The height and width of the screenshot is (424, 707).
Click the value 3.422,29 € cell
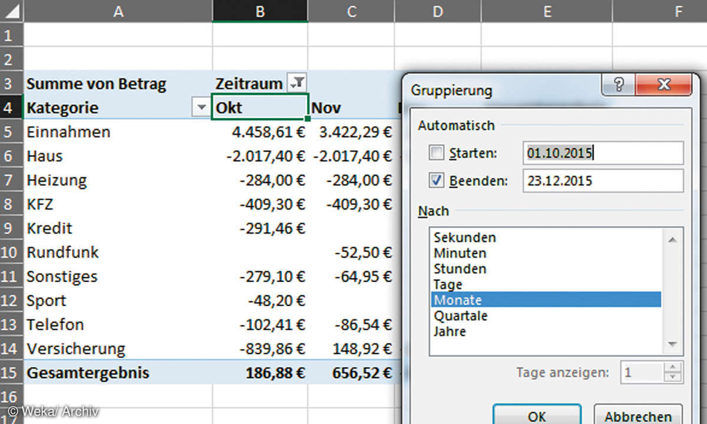(x=351, y=131)
